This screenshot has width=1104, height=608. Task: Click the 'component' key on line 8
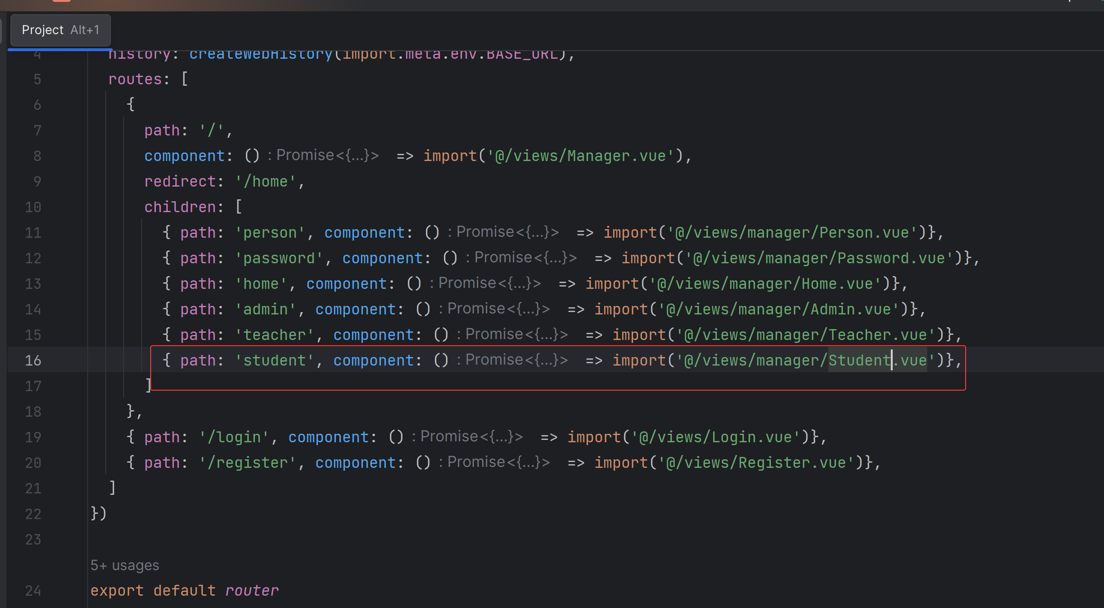coord(184,156)
